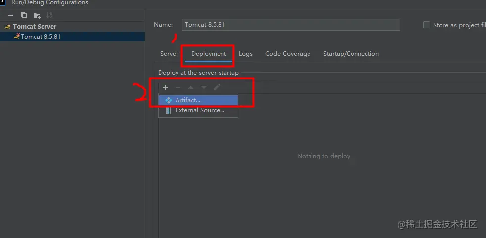The height and width of the screenshot is (238, 486).
Task: Move the deployment item up
Action: pos(191,87)
